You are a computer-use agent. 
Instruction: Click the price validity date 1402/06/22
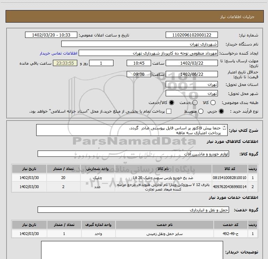pos(191,74)
